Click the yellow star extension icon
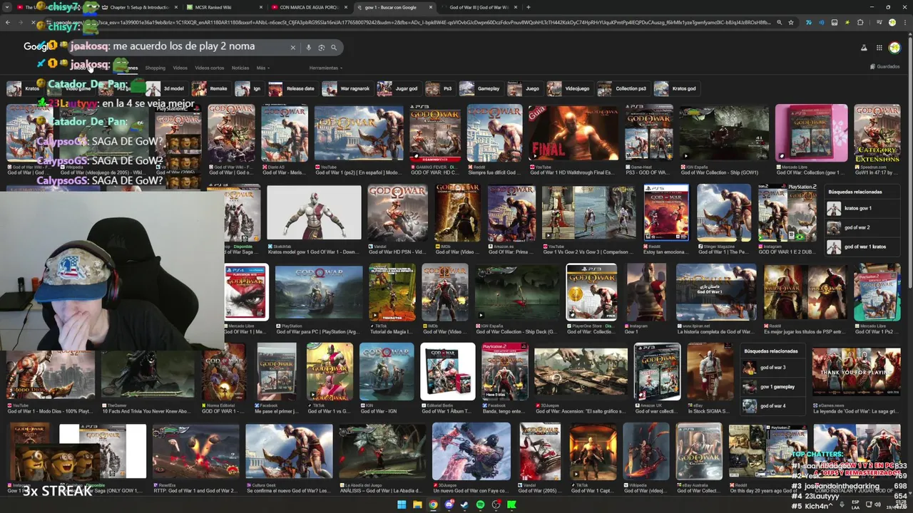This screenshot has width=913, height=513. tap(847, 22)
